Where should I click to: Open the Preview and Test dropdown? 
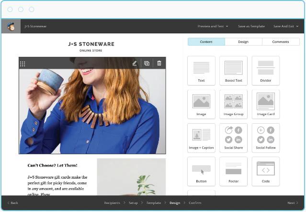(213, 26)
